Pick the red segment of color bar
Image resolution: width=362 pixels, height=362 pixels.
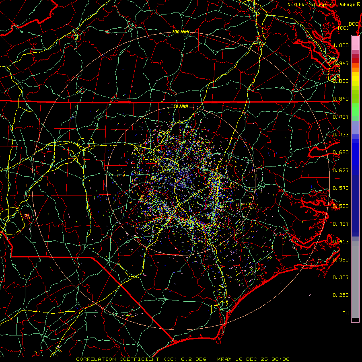[x=355, y=60]
